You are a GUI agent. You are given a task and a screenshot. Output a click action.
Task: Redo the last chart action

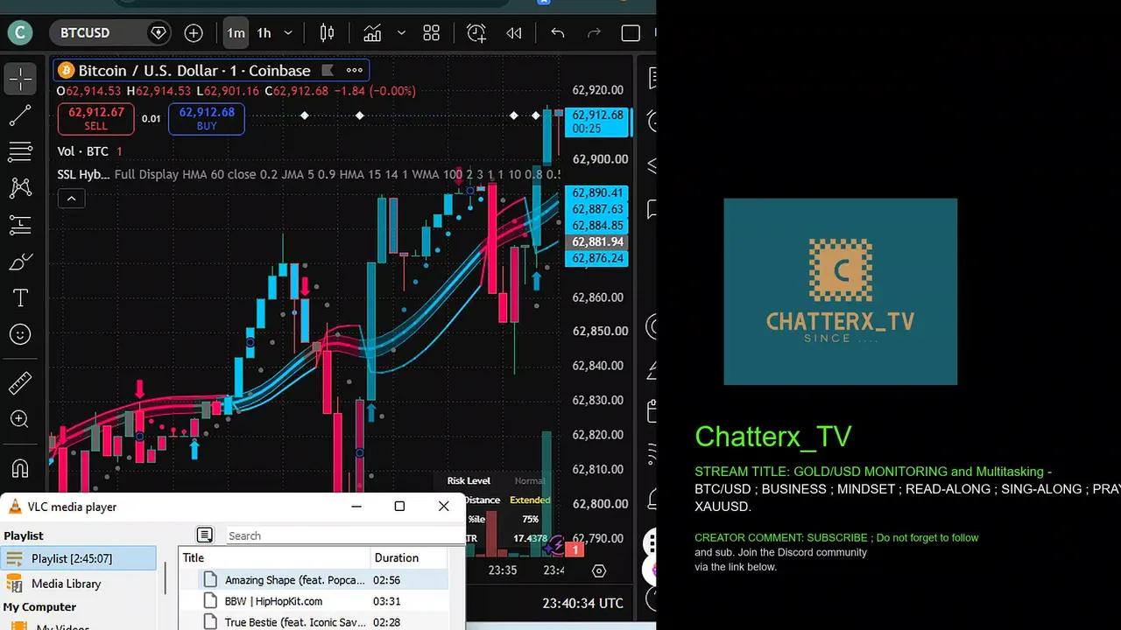tap(594, 33)
